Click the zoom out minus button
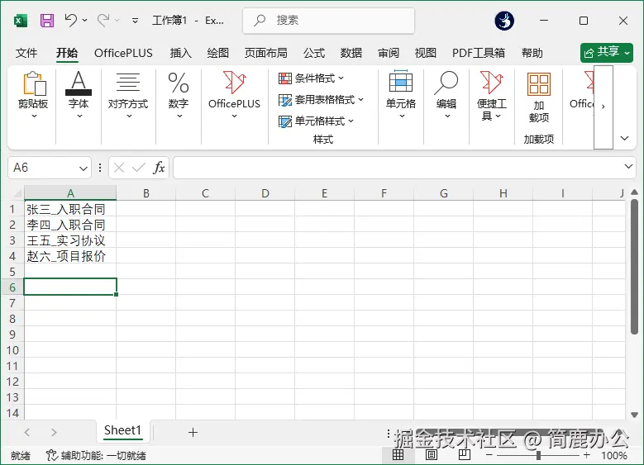644x465 pixels. coord(489,455)
